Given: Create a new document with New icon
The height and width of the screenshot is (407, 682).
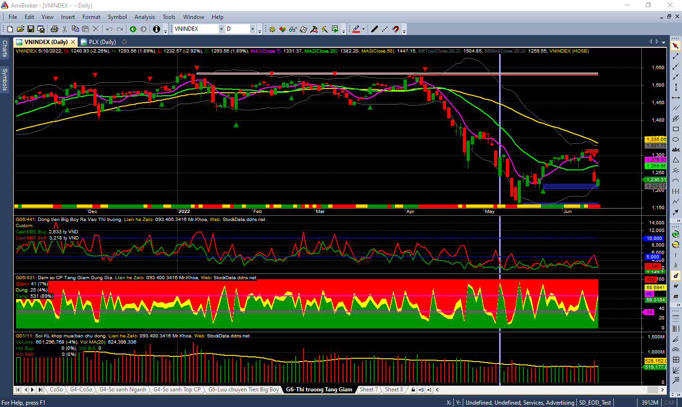Looking at the screenshot, I should point(10,29).
